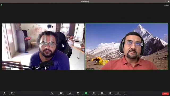Open audio options arrow beside Mute

click(x=7, y=93)
